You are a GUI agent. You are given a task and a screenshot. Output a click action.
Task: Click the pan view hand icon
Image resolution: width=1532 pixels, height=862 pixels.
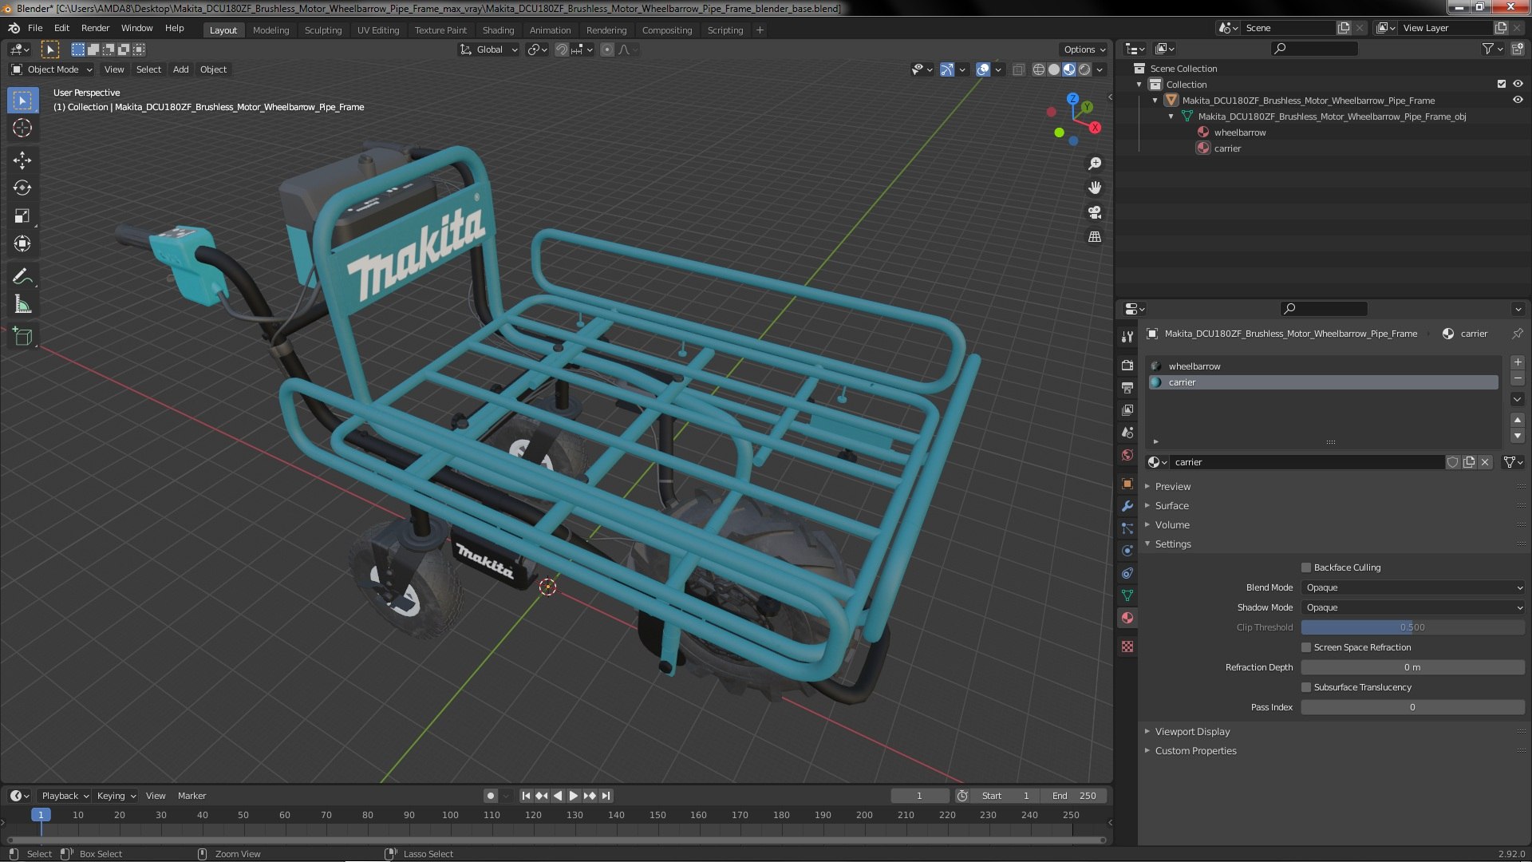pyautogui.click(x=1095, y=188)
